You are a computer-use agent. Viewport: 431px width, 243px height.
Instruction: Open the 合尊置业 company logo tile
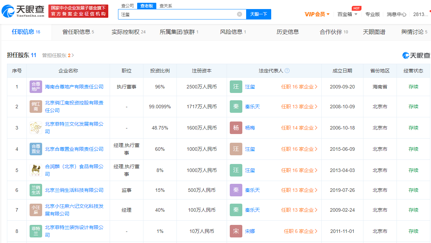pos(36,149)
